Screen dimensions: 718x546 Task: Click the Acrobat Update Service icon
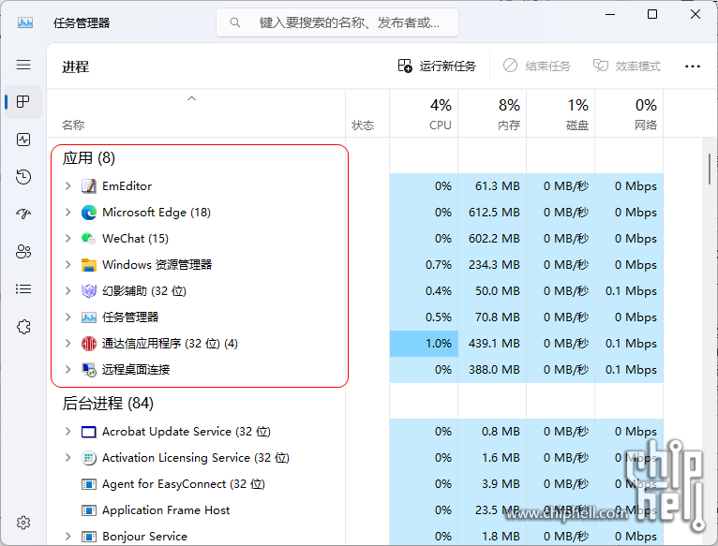pos(89,432)
